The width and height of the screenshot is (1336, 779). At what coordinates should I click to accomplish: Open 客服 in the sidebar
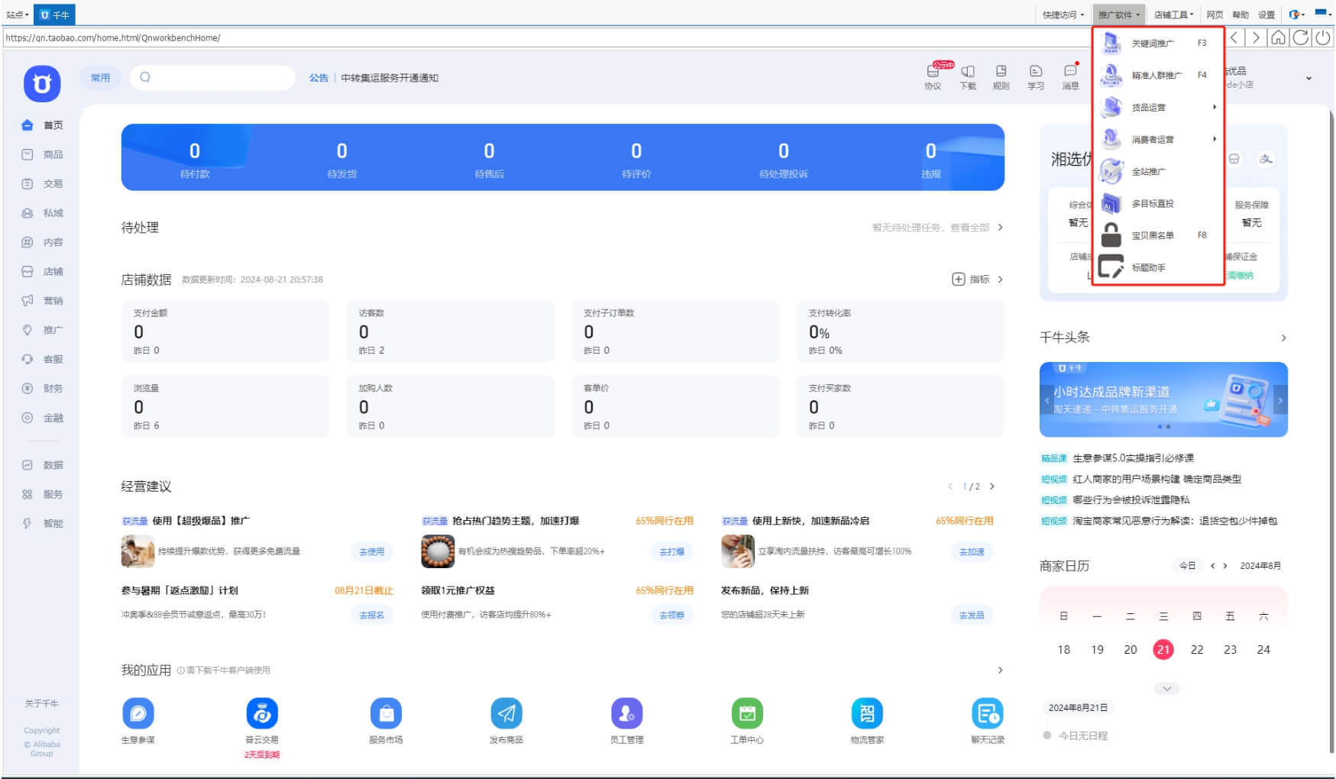(43, 359)
